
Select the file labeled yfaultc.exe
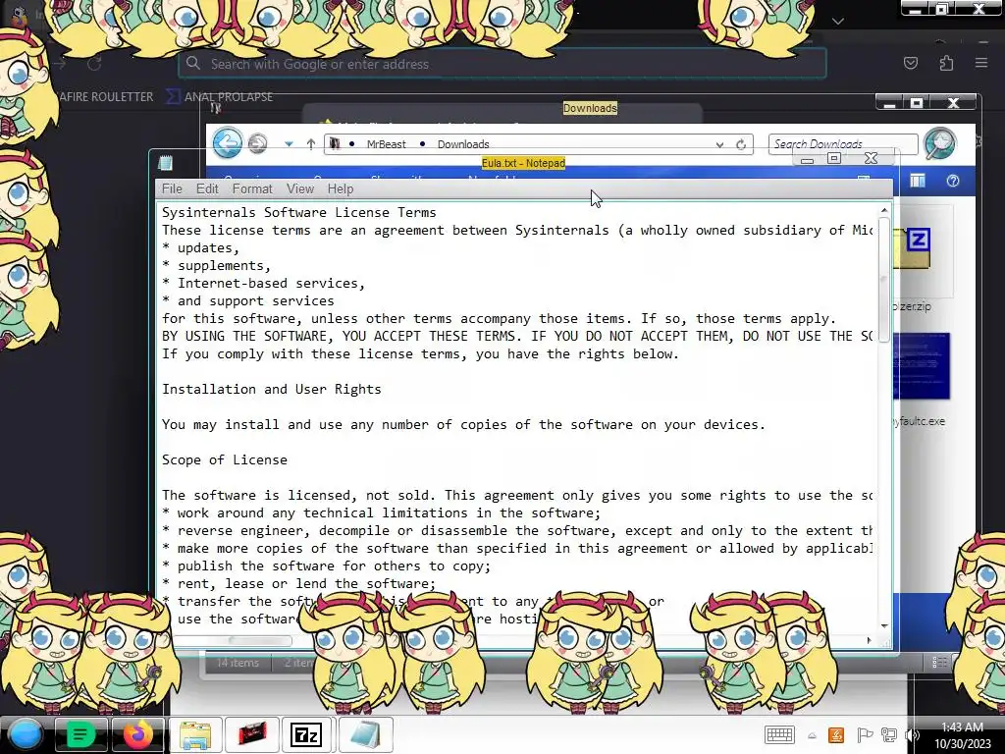919,421
